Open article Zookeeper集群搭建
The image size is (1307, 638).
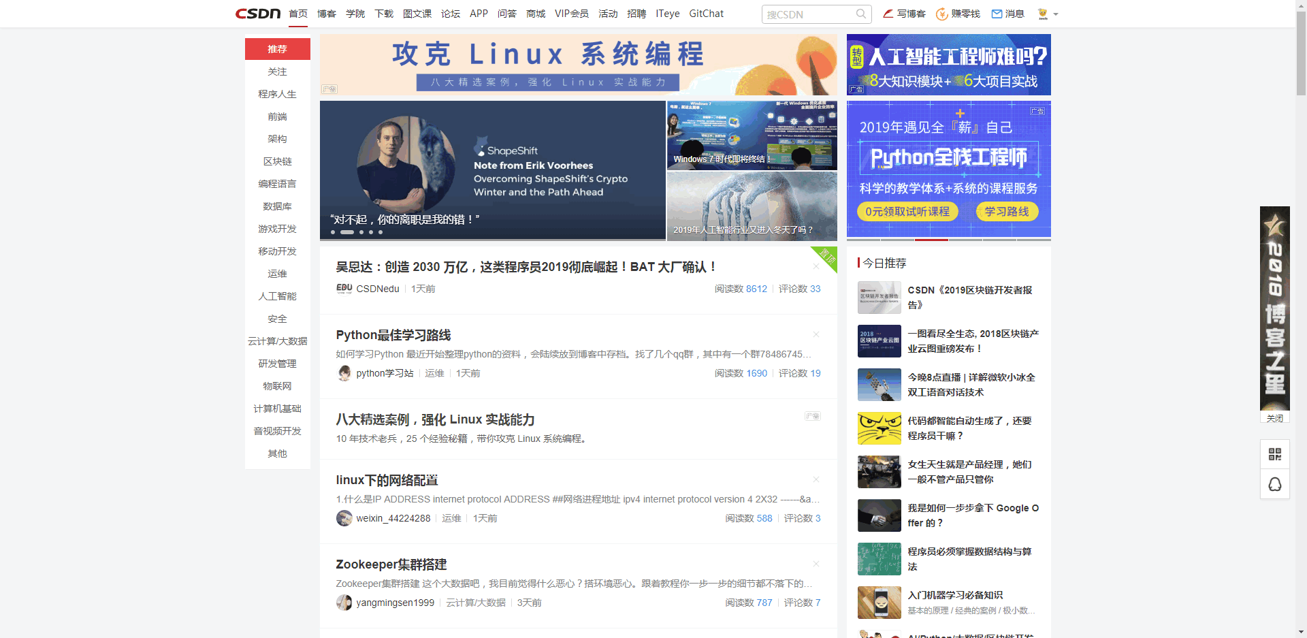pos(391,564)
